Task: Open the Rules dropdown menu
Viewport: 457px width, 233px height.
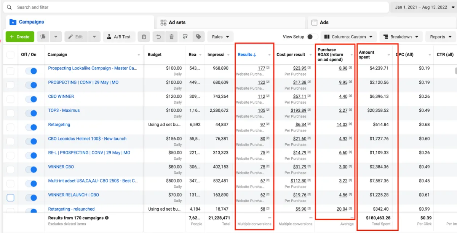Action: (221, 37)
